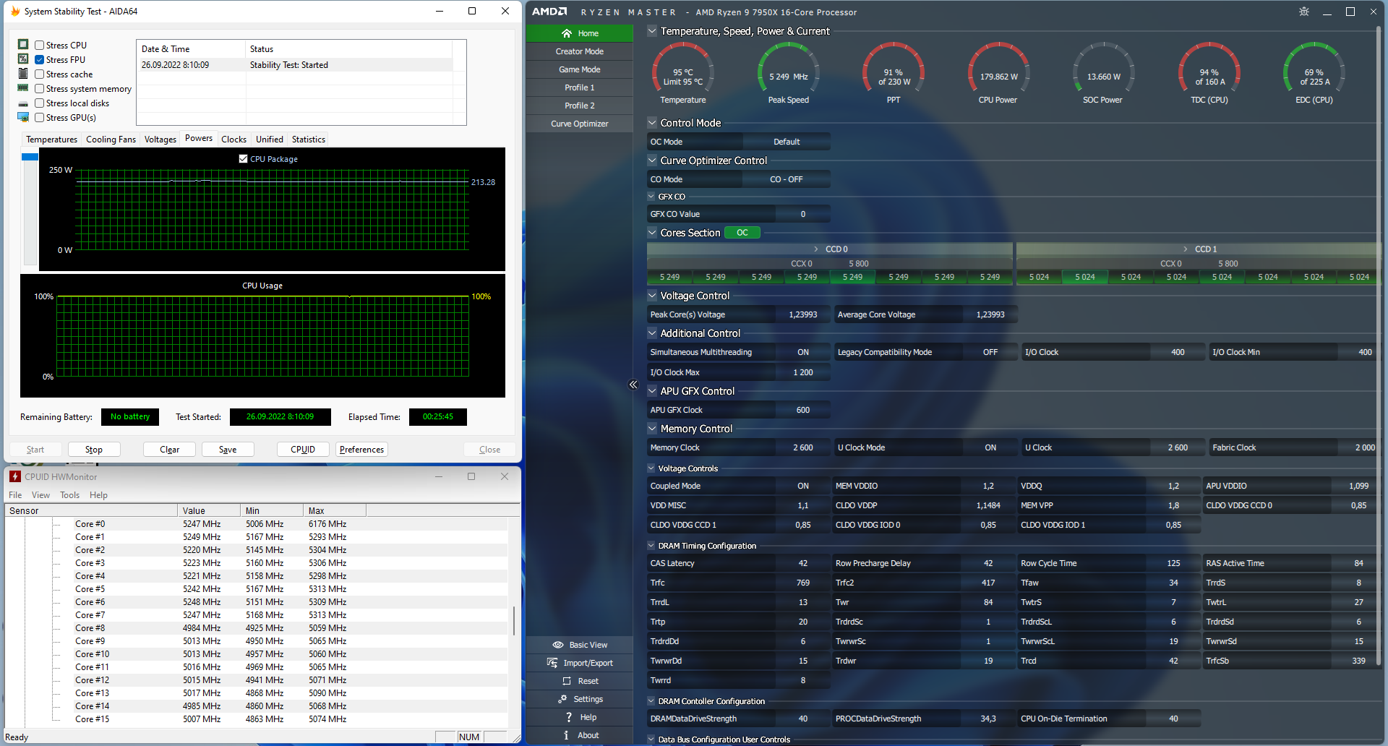Collapse the Voltage Control section
The width and height of the screenshot is (1388, 746).
point(652,296)
